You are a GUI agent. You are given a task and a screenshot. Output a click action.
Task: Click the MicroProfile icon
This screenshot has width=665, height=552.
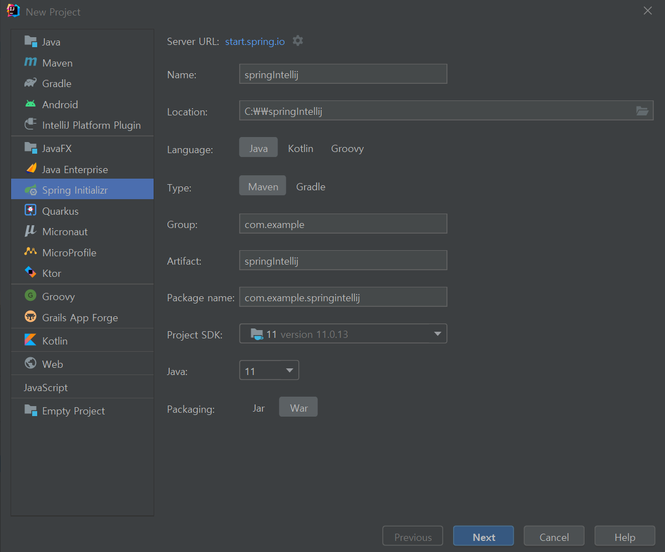[31, 252]
